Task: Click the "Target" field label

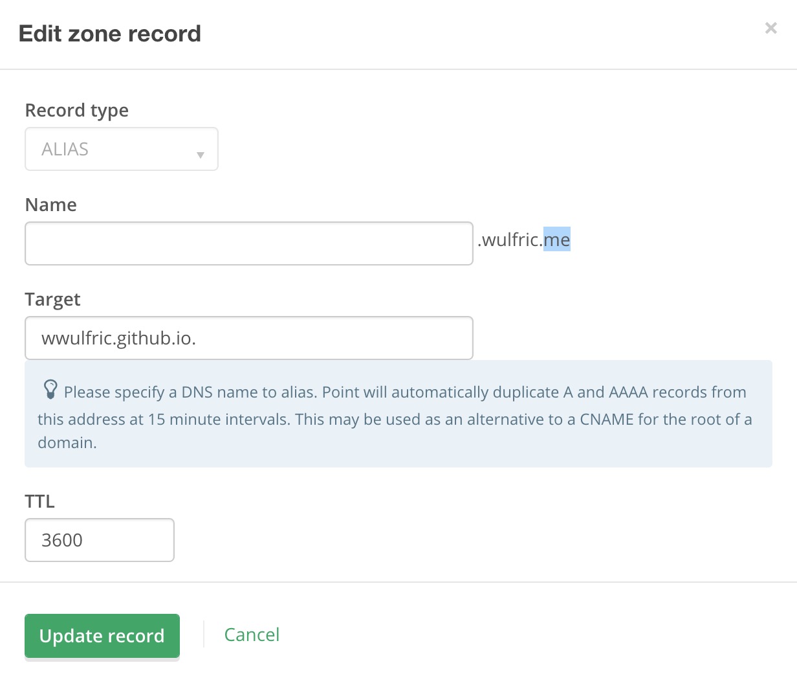Action: tap(52, 300)
